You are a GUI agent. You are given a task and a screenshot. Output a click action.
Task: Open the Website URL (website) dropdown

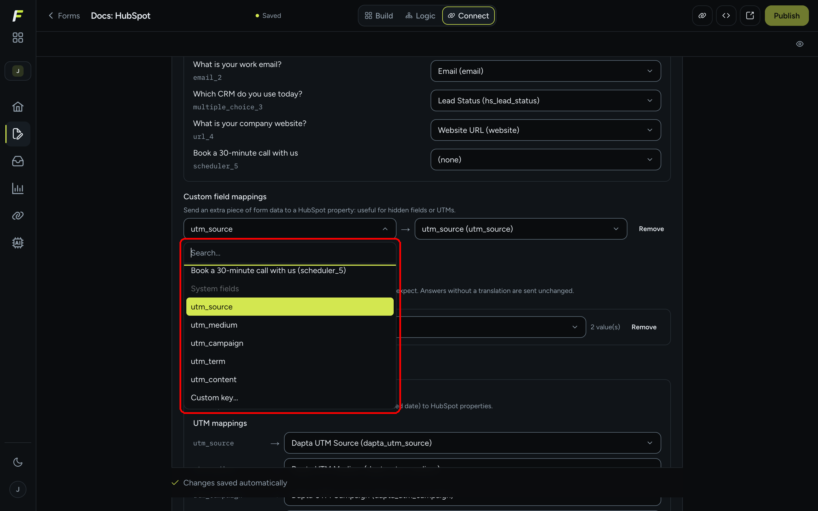point(546,130)
